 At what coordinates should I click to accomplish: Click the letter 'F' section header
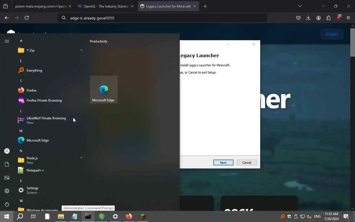coord(21,81)
